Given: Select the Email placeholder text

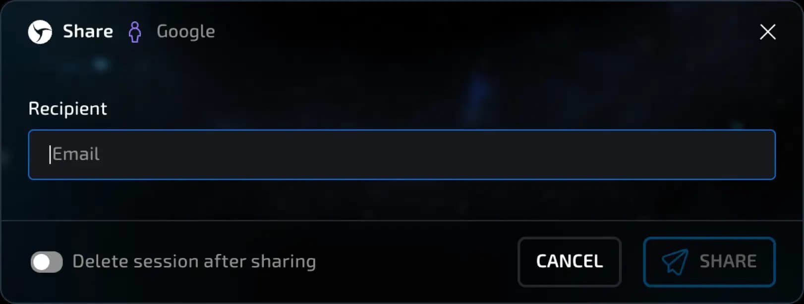Looking at the screenshot, I should click(76, 154).
